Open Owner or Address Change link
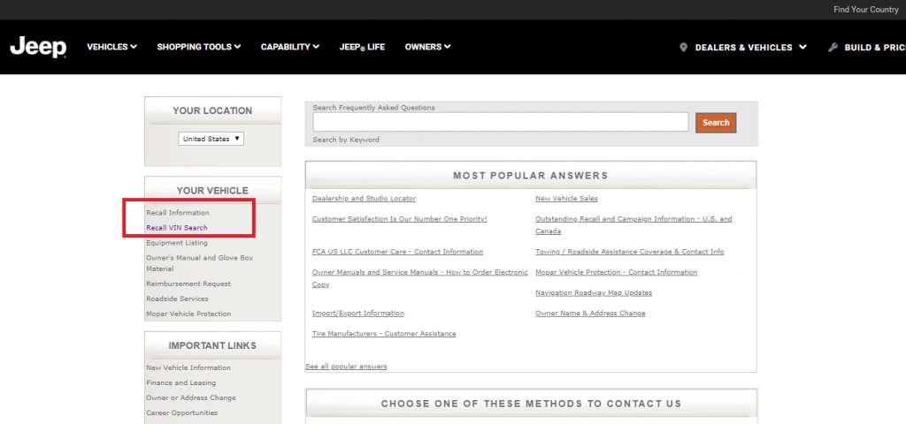 191,397
